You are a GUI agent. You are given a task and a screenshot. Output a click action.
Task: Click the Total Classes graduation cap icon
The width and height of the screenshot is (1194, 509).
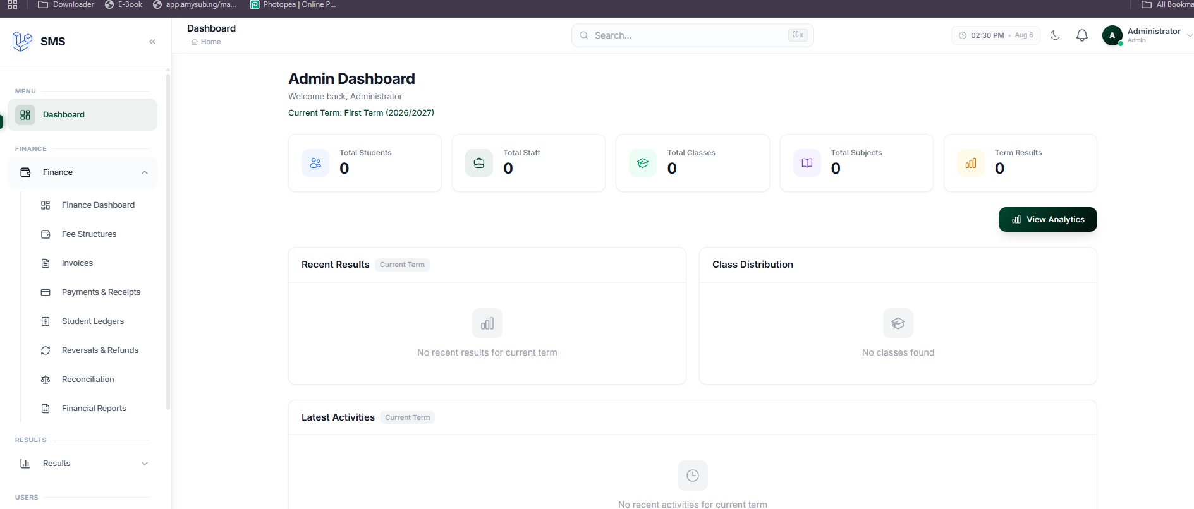coord(643,163)
